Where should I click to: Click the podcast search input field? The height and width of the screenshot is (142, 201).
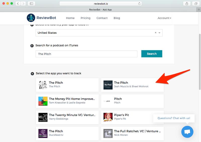coord(86,54)
